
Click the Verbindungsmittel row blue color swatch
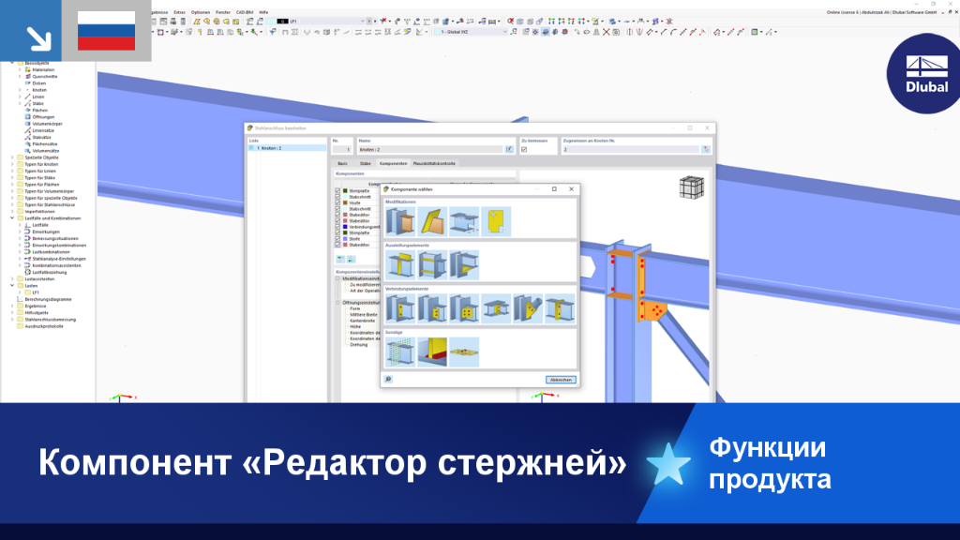tap(345, 227)
